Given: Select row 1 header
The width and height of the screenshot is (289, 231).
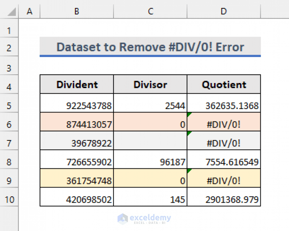Looking at the screenshot, I should click(9, 28).
